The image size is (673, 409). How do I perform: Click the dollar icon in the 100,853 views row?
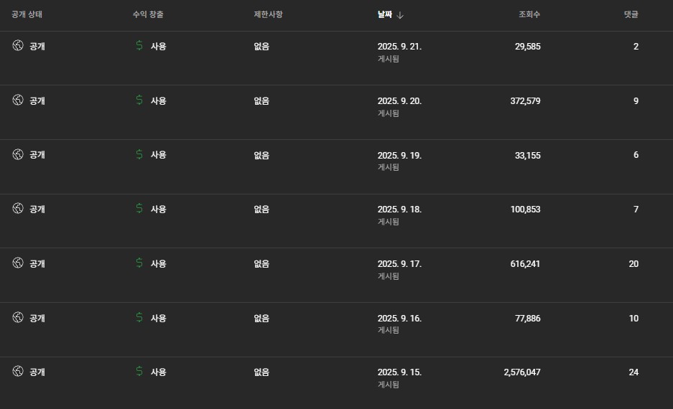[139, 209]
